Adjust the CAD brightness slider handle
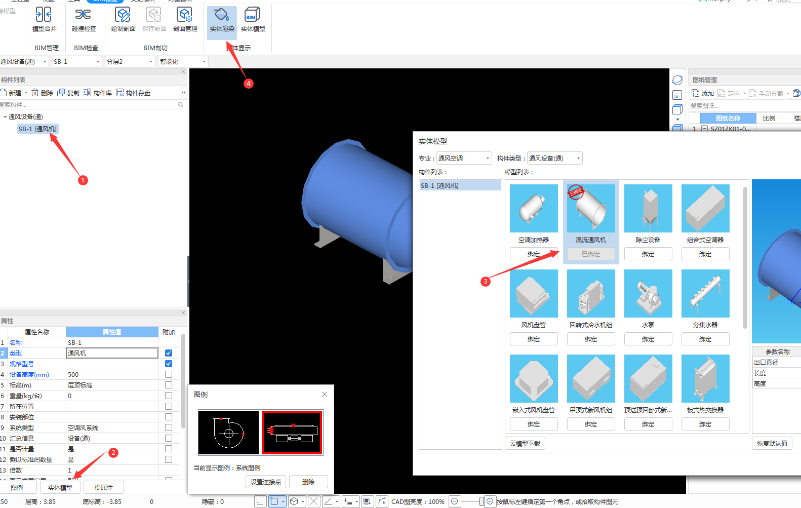Image resolution: width=801 pixels, height=508 pixels. pyautogui.click(x=481, y=501)
